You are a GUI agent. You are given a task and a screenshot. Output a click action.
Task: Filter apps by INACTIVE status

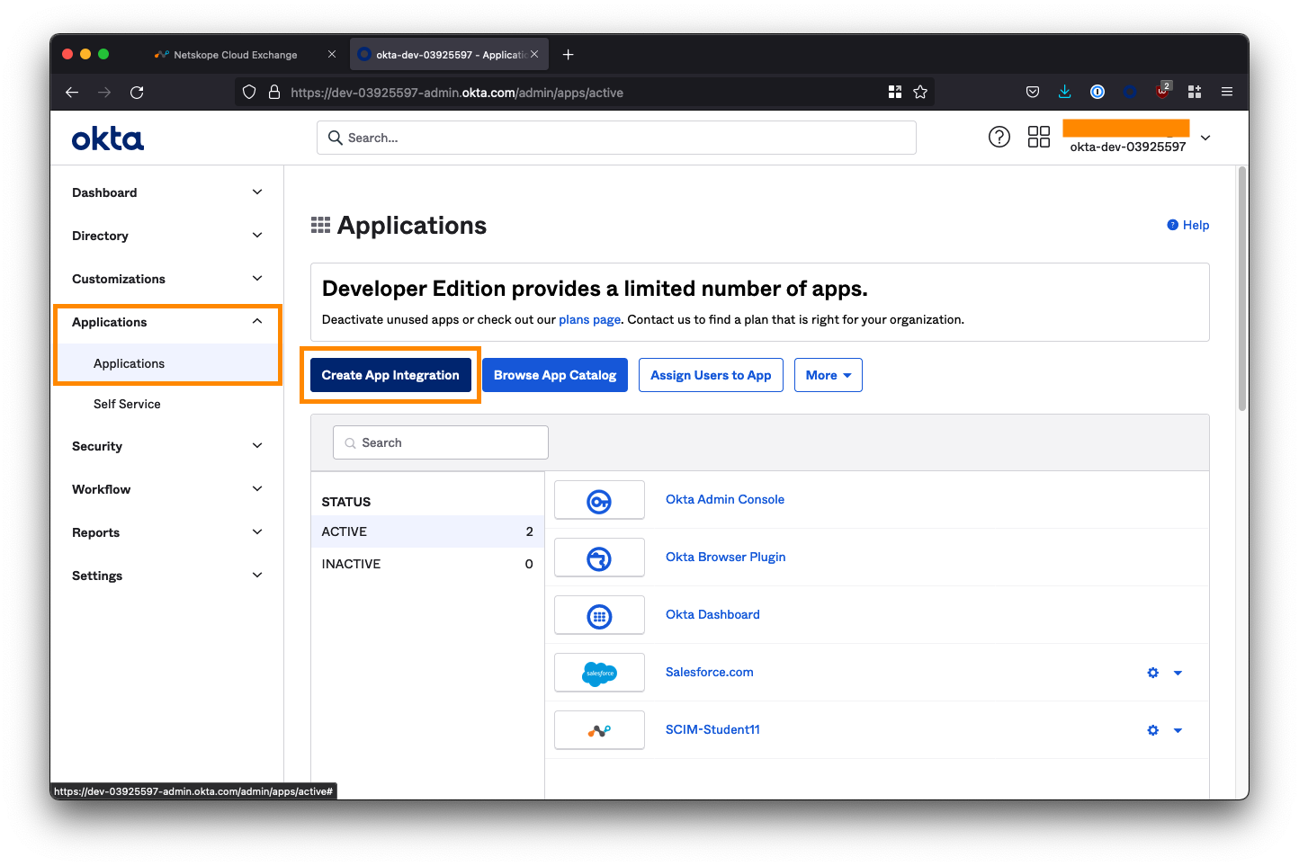(x=351, y=564)
